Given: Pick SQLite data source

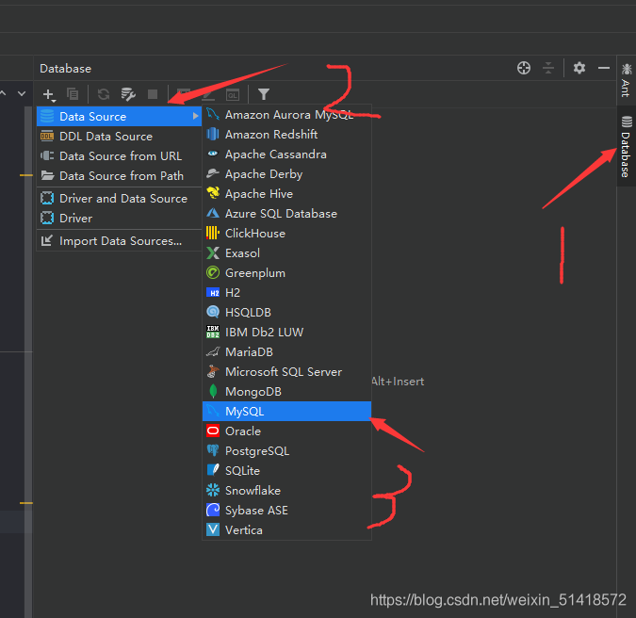Looking at the screenshot, I should pyautogui.click(x=286, y=471).
